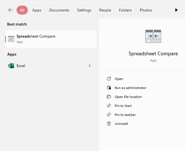
Task: Switch to the People filter tab
Action: pyautogui.click(x=105, y=10)
